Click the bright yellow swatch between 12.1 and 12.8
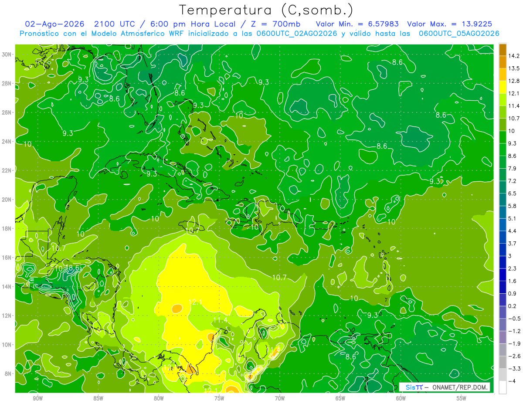Screen dimensions: 523x404 pos(503,87)
